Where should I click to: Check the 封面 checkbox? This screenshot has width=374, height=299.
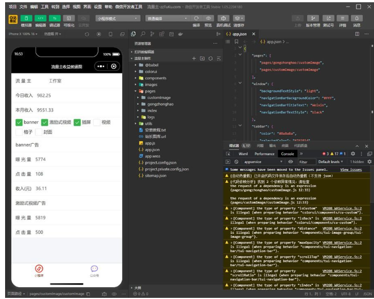[38, 132]
